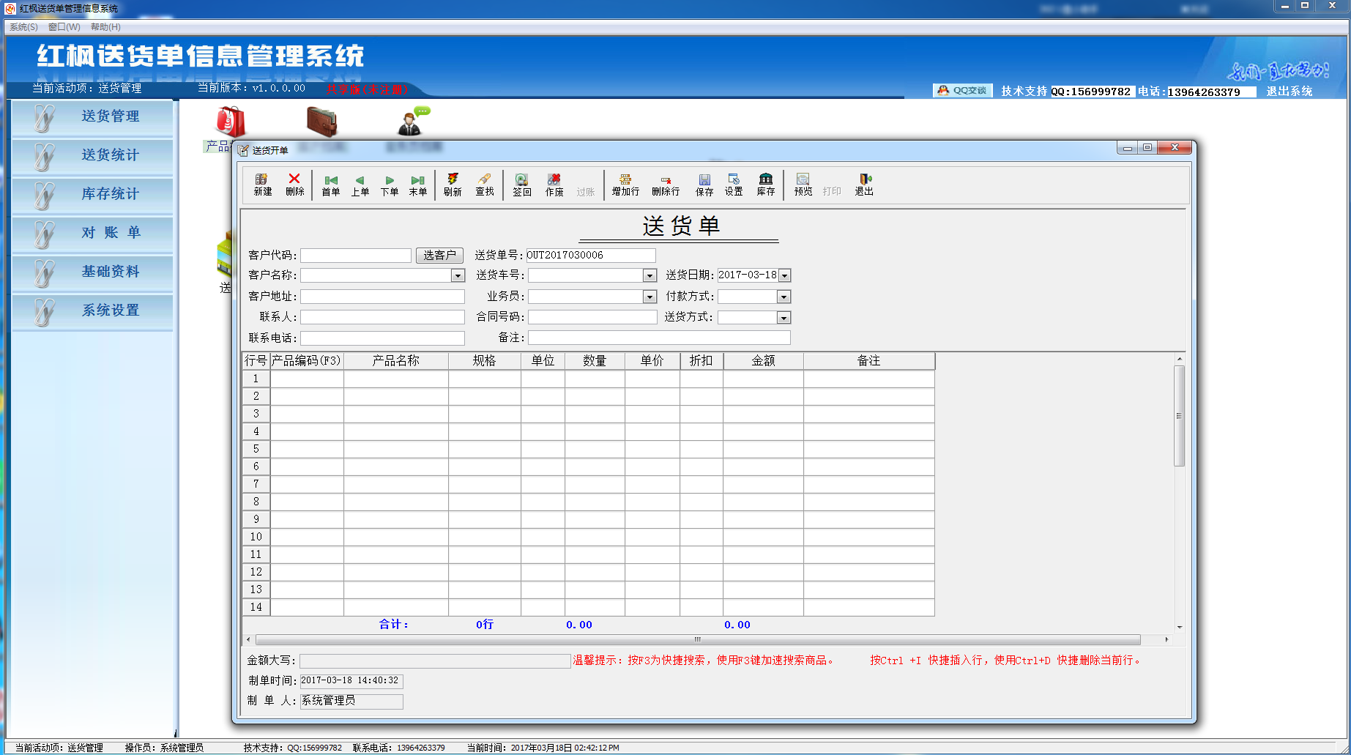Image resolution: width=1351 pixels, height=755 pixels.
Task: Open the 帮助(H) menu
Action: point(105,27)
